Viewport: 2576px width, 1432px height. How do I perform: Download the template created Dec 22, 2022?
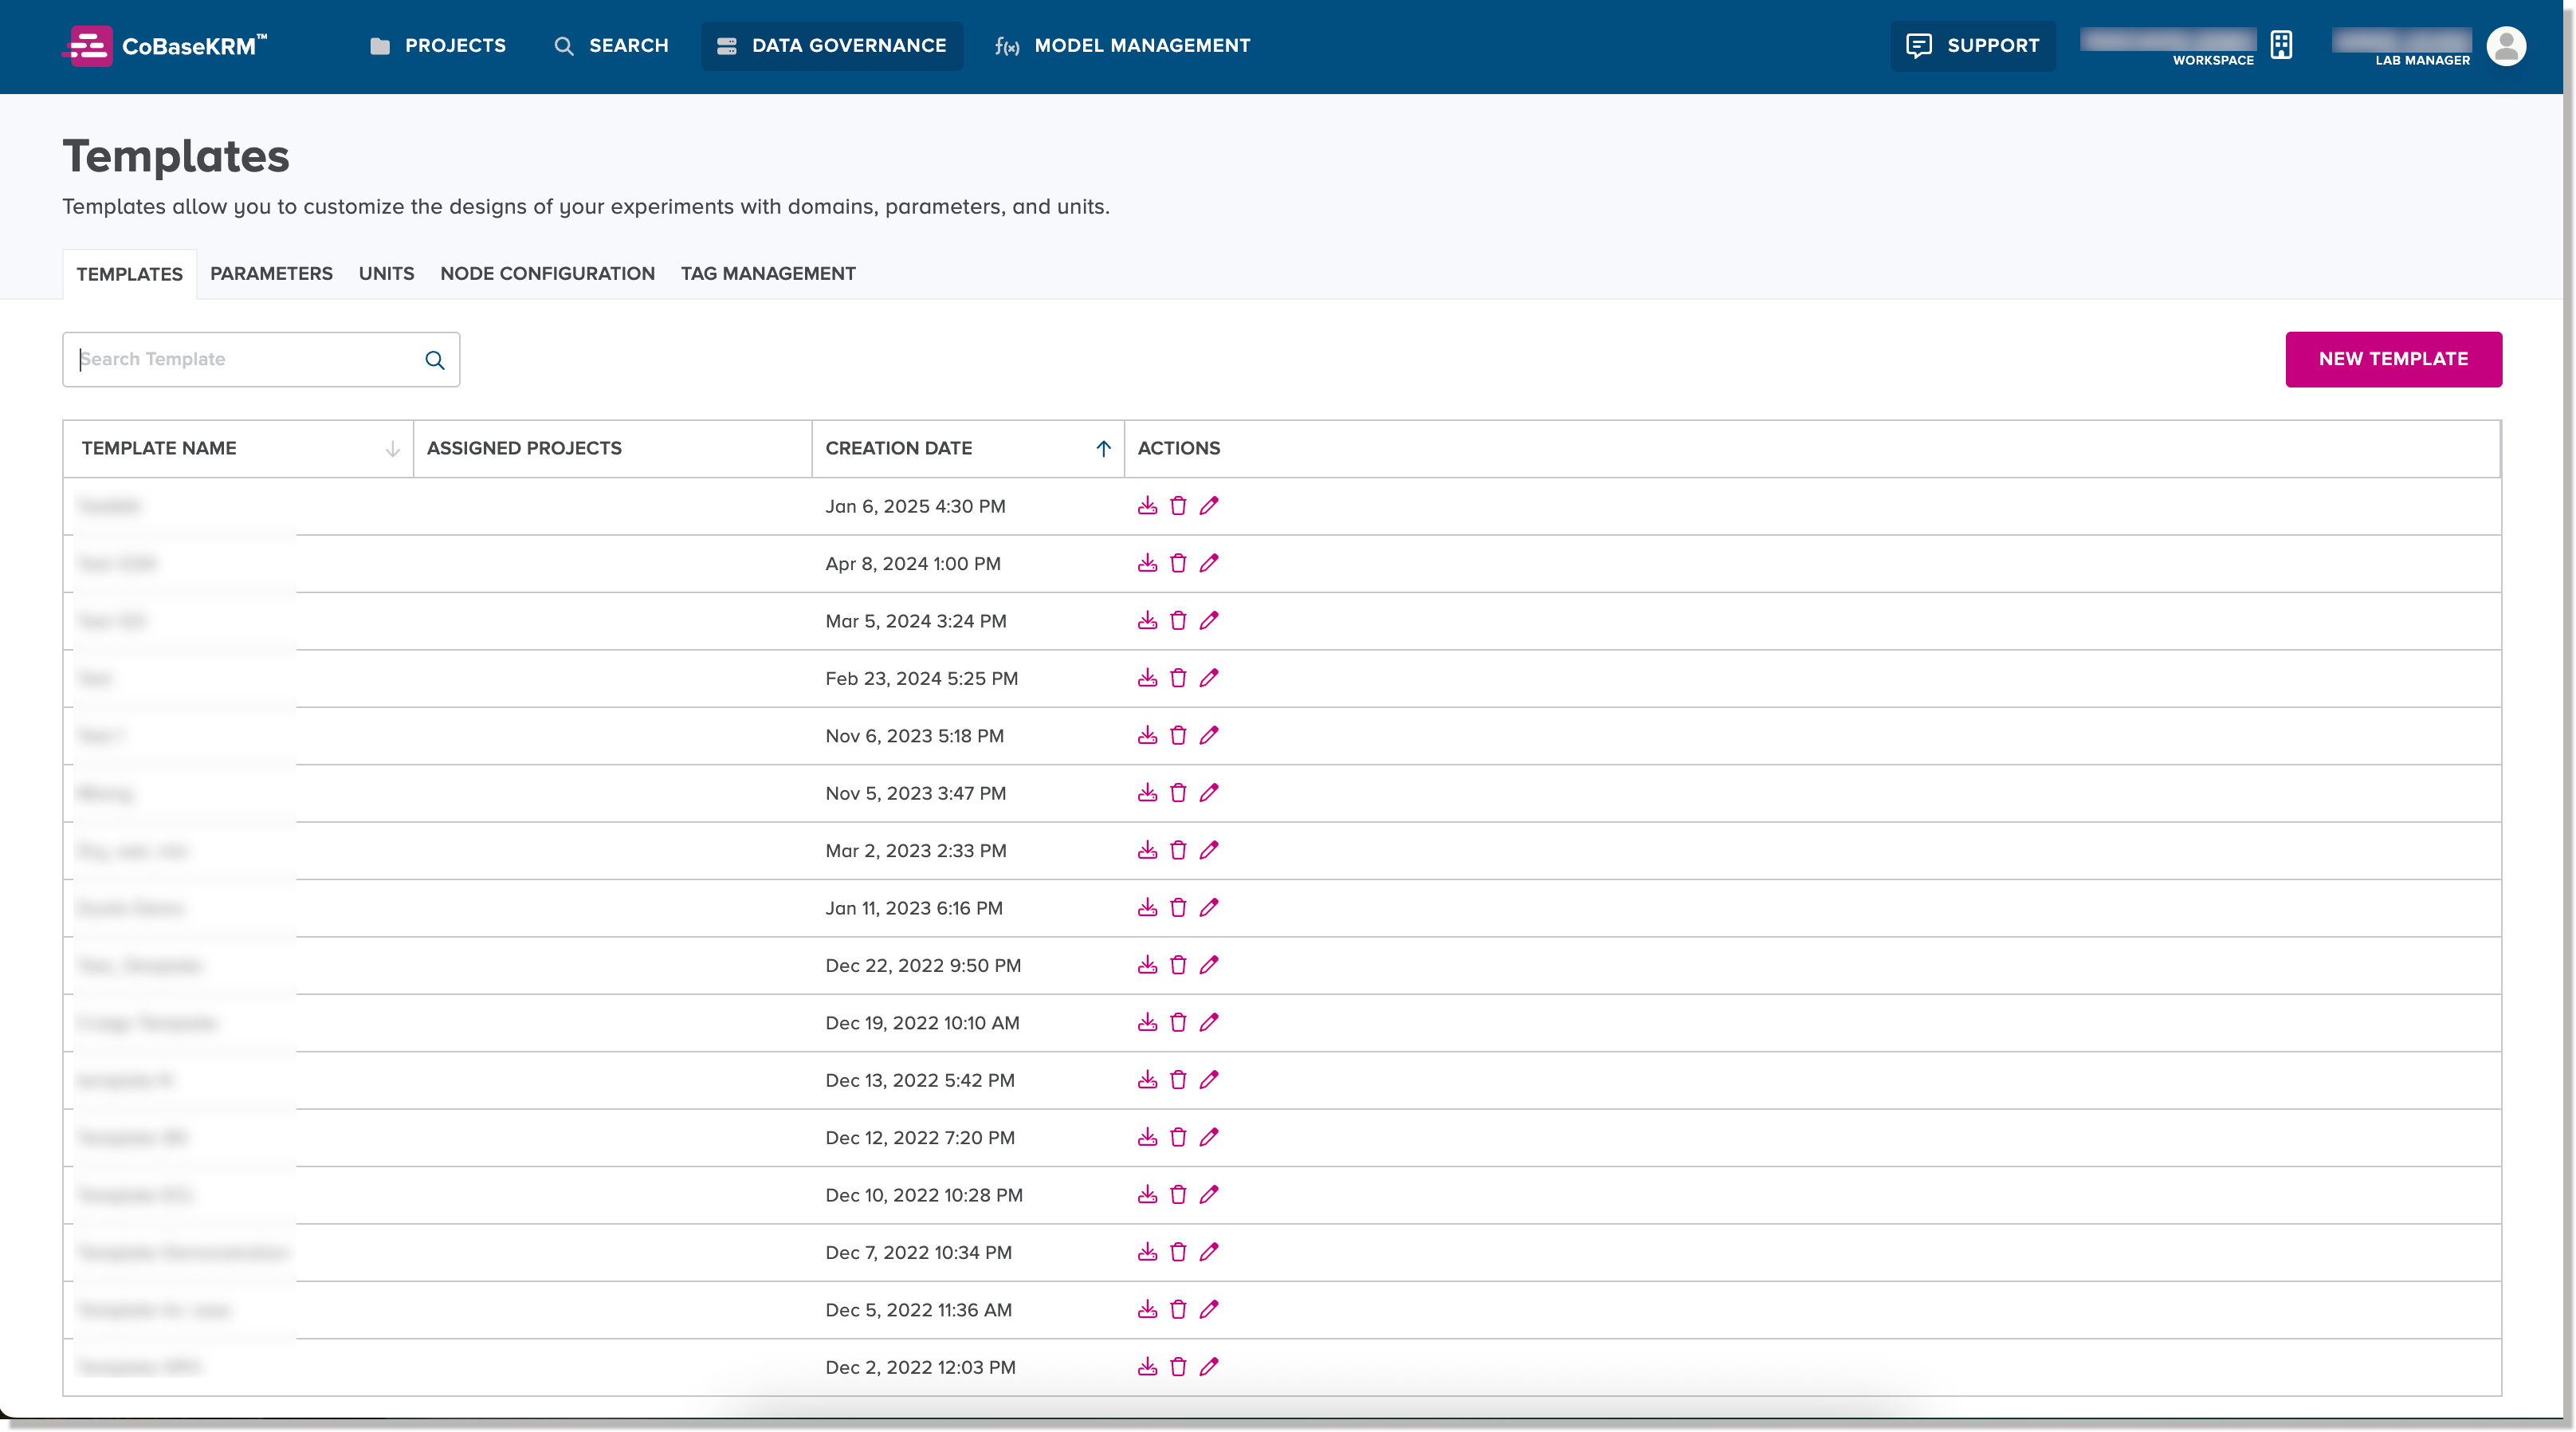pyautogui.click(x=1147, y=965)
